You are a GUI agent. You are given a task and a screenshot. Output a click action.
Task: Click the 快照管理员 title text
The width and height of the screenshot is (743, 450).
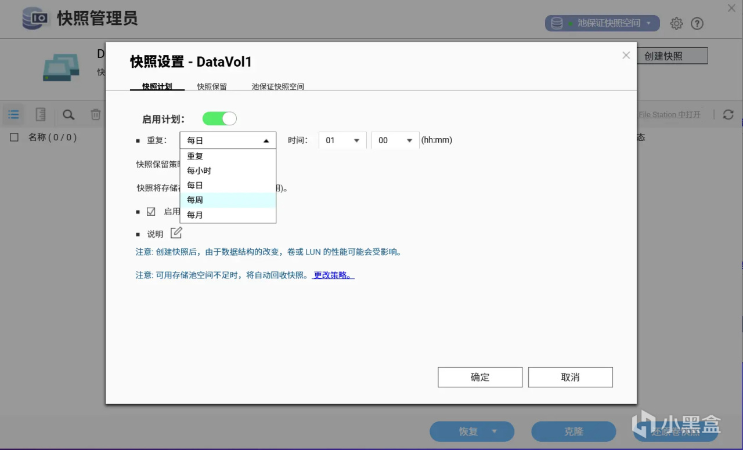(97, 18)
